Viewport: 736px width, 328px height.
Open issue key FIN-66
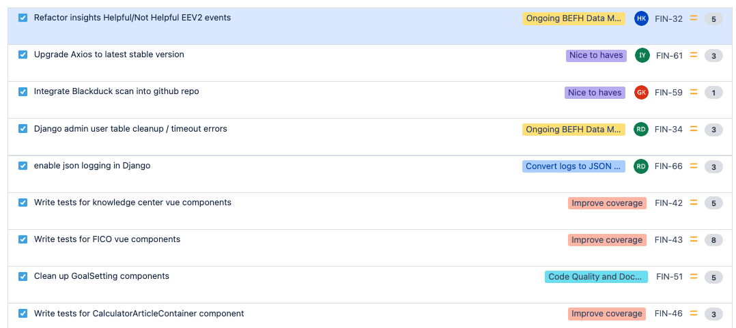pos(668,166)
